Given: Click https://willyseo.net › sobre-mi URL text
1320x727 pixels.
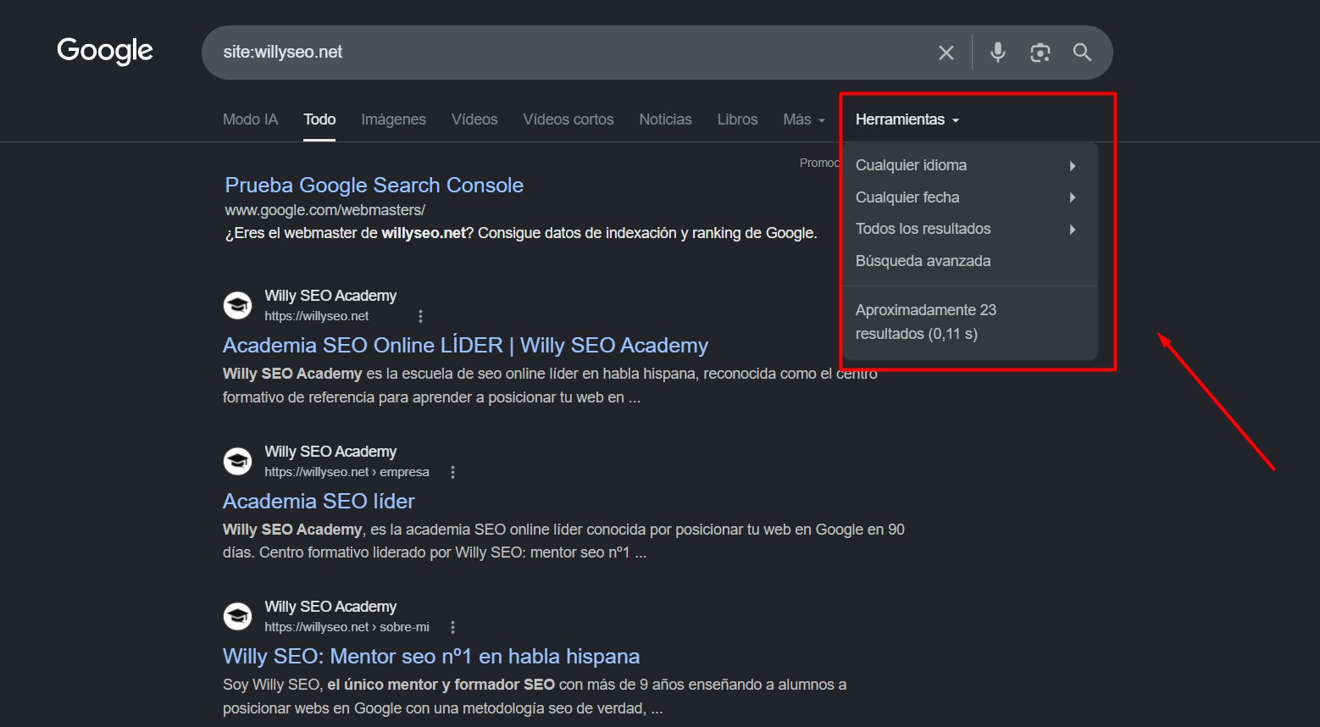Looking at the screenshot, I should [347, 627].
